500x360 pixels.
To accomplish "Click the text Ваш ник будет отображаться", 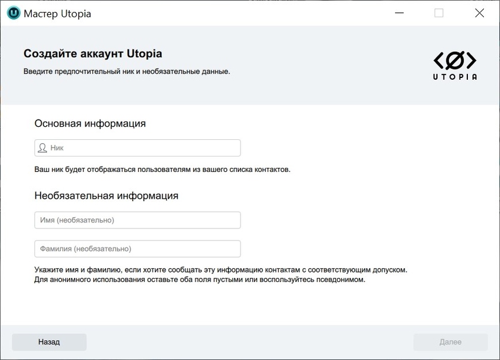I will pyautogui.click(x=85, y=170).
